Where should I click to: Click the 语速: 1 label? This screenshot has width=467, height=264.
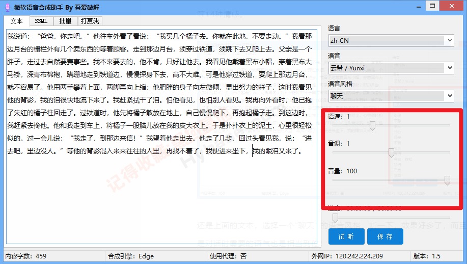(339, 117)
